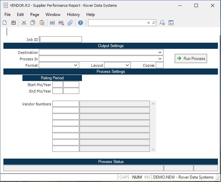Click the Job ID input field
Viewport: 221px width, 182px height.
61,39
